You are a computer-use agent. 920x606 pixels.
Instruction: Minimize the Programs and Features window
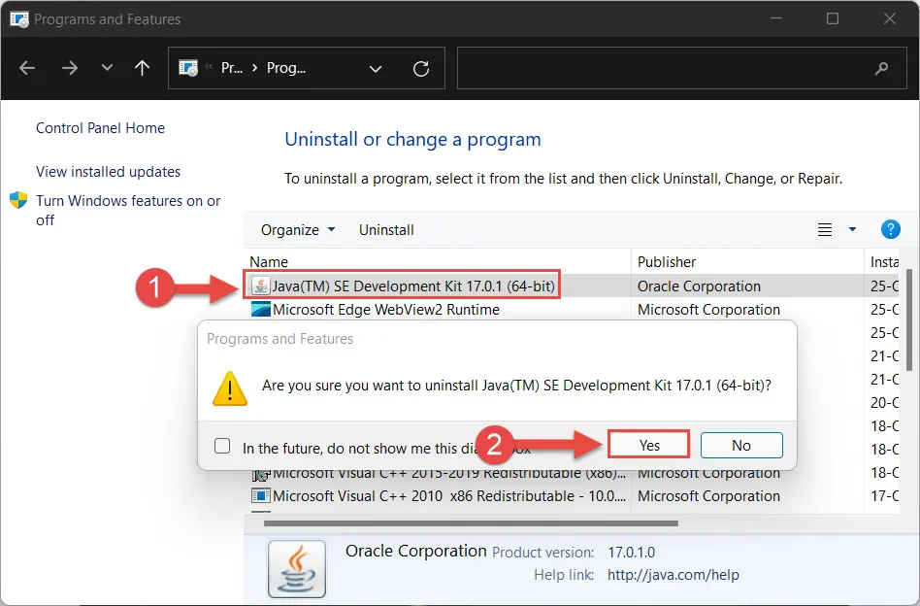click(776, 18)
